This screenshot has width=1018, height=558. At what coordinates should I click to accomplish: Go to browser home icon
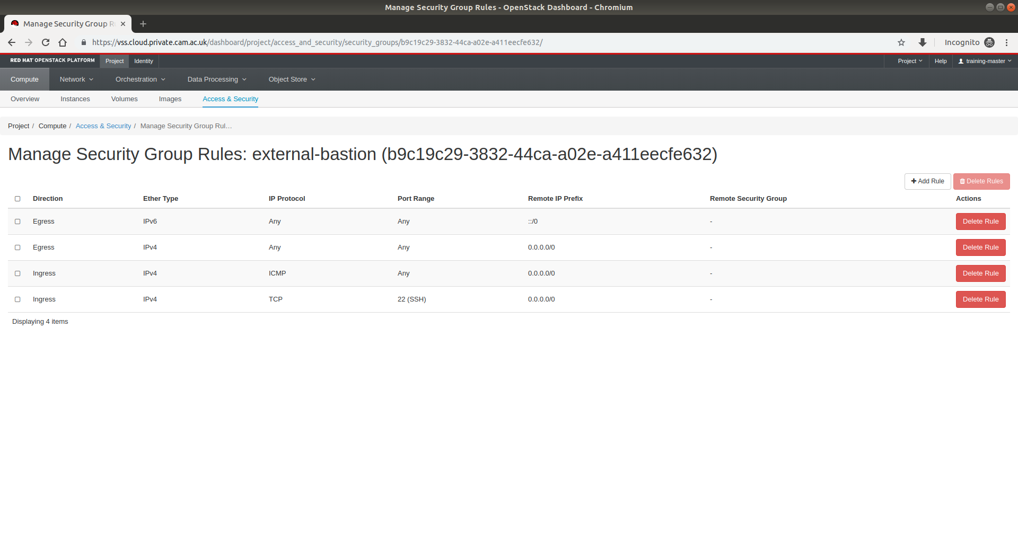tap(63, 42)
